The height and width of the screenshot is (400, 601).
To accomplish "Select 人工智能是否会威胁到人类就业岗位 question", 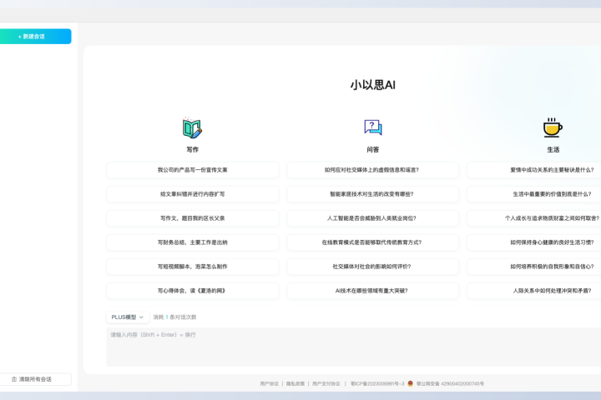I will pyautogui.click(x=372, y=218).
